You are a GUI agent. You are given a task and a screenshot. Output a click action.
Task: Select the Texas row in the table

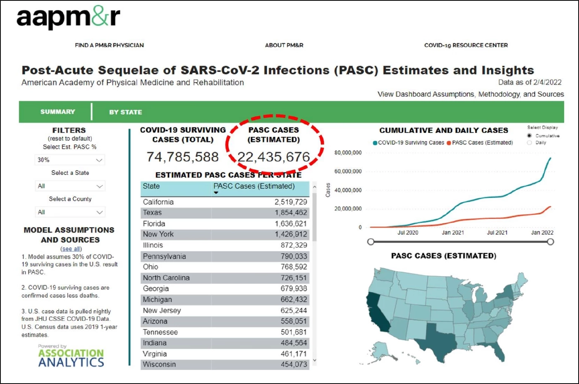point(225,213)
